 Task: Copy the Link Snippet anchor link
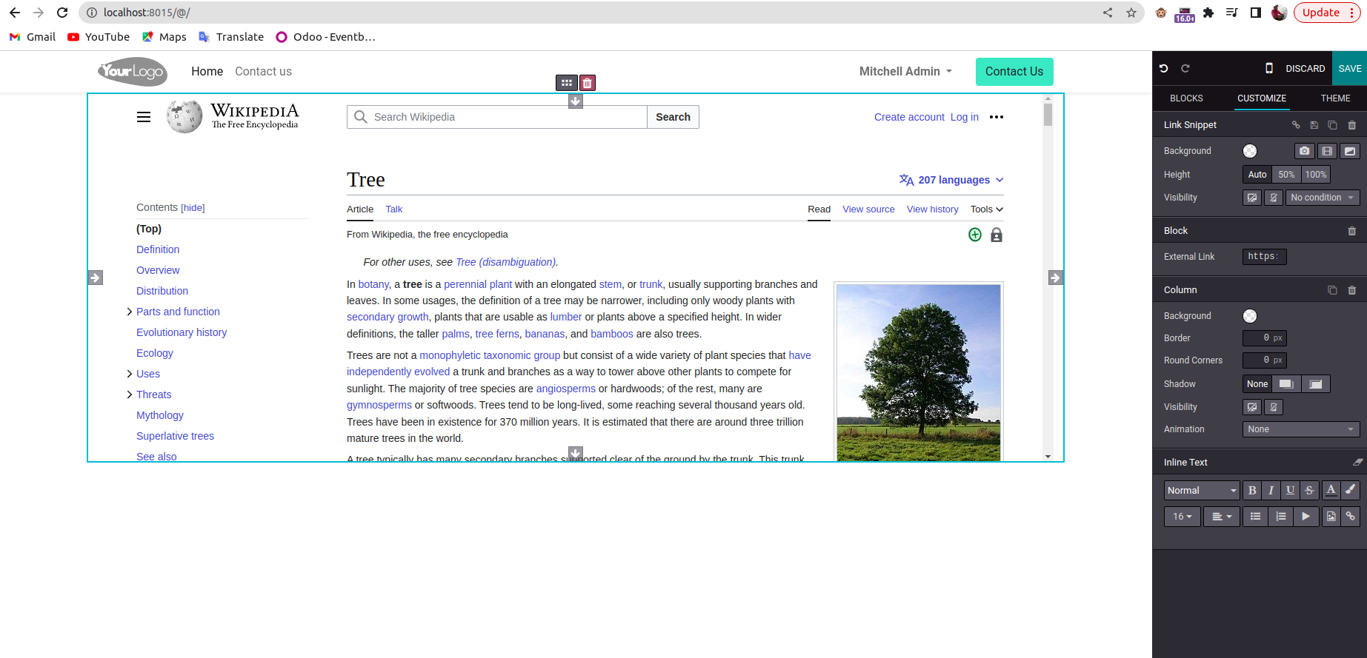(x=1296, y=125)
